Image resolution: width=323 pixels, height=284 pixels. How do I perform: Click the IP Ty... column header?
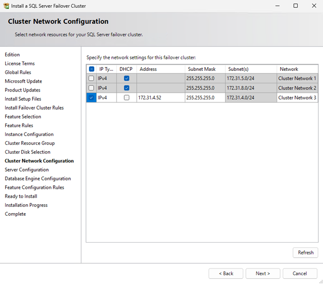click(106, 69)
